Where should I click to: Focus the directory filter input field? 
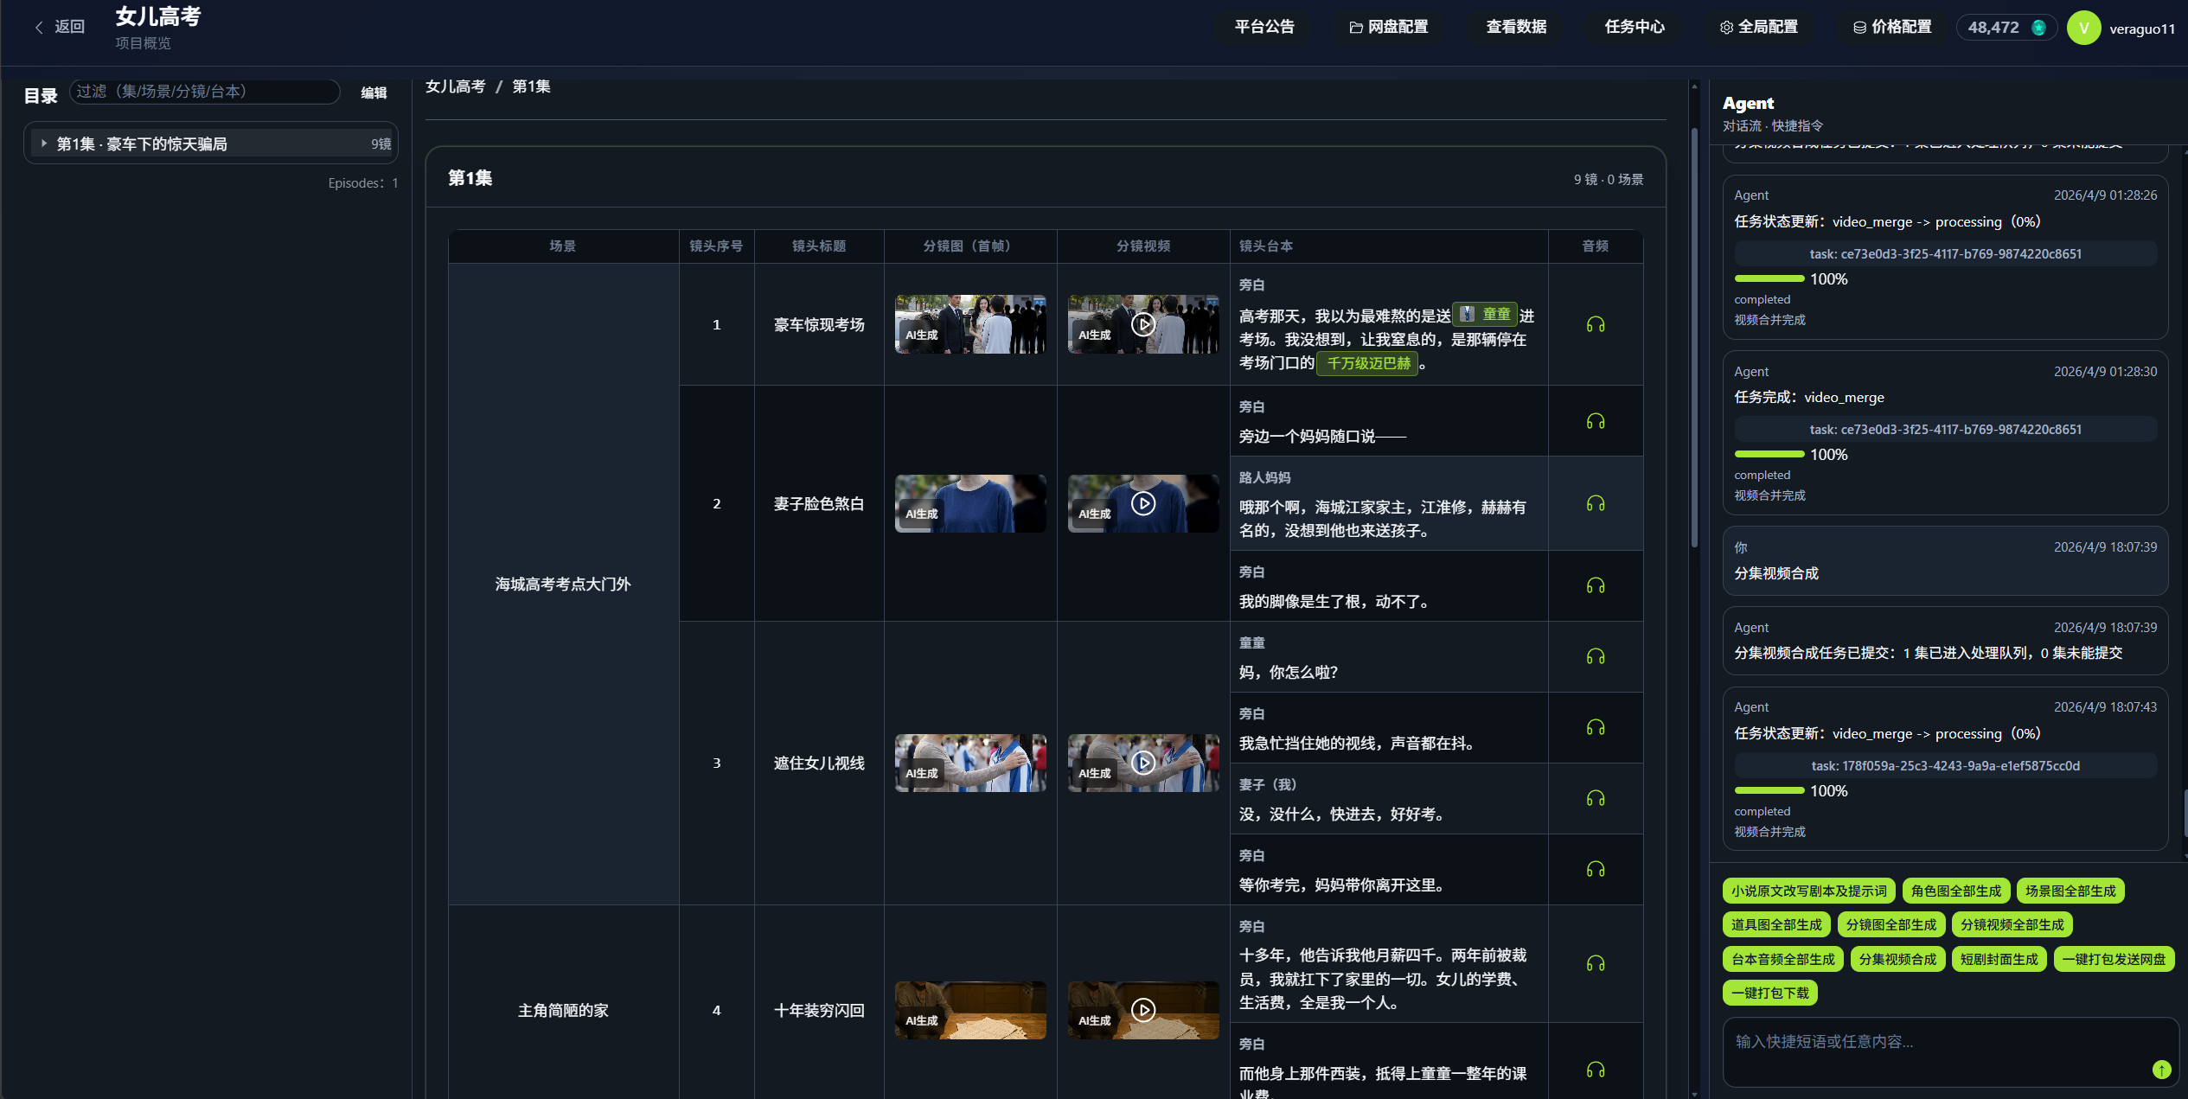204,92
